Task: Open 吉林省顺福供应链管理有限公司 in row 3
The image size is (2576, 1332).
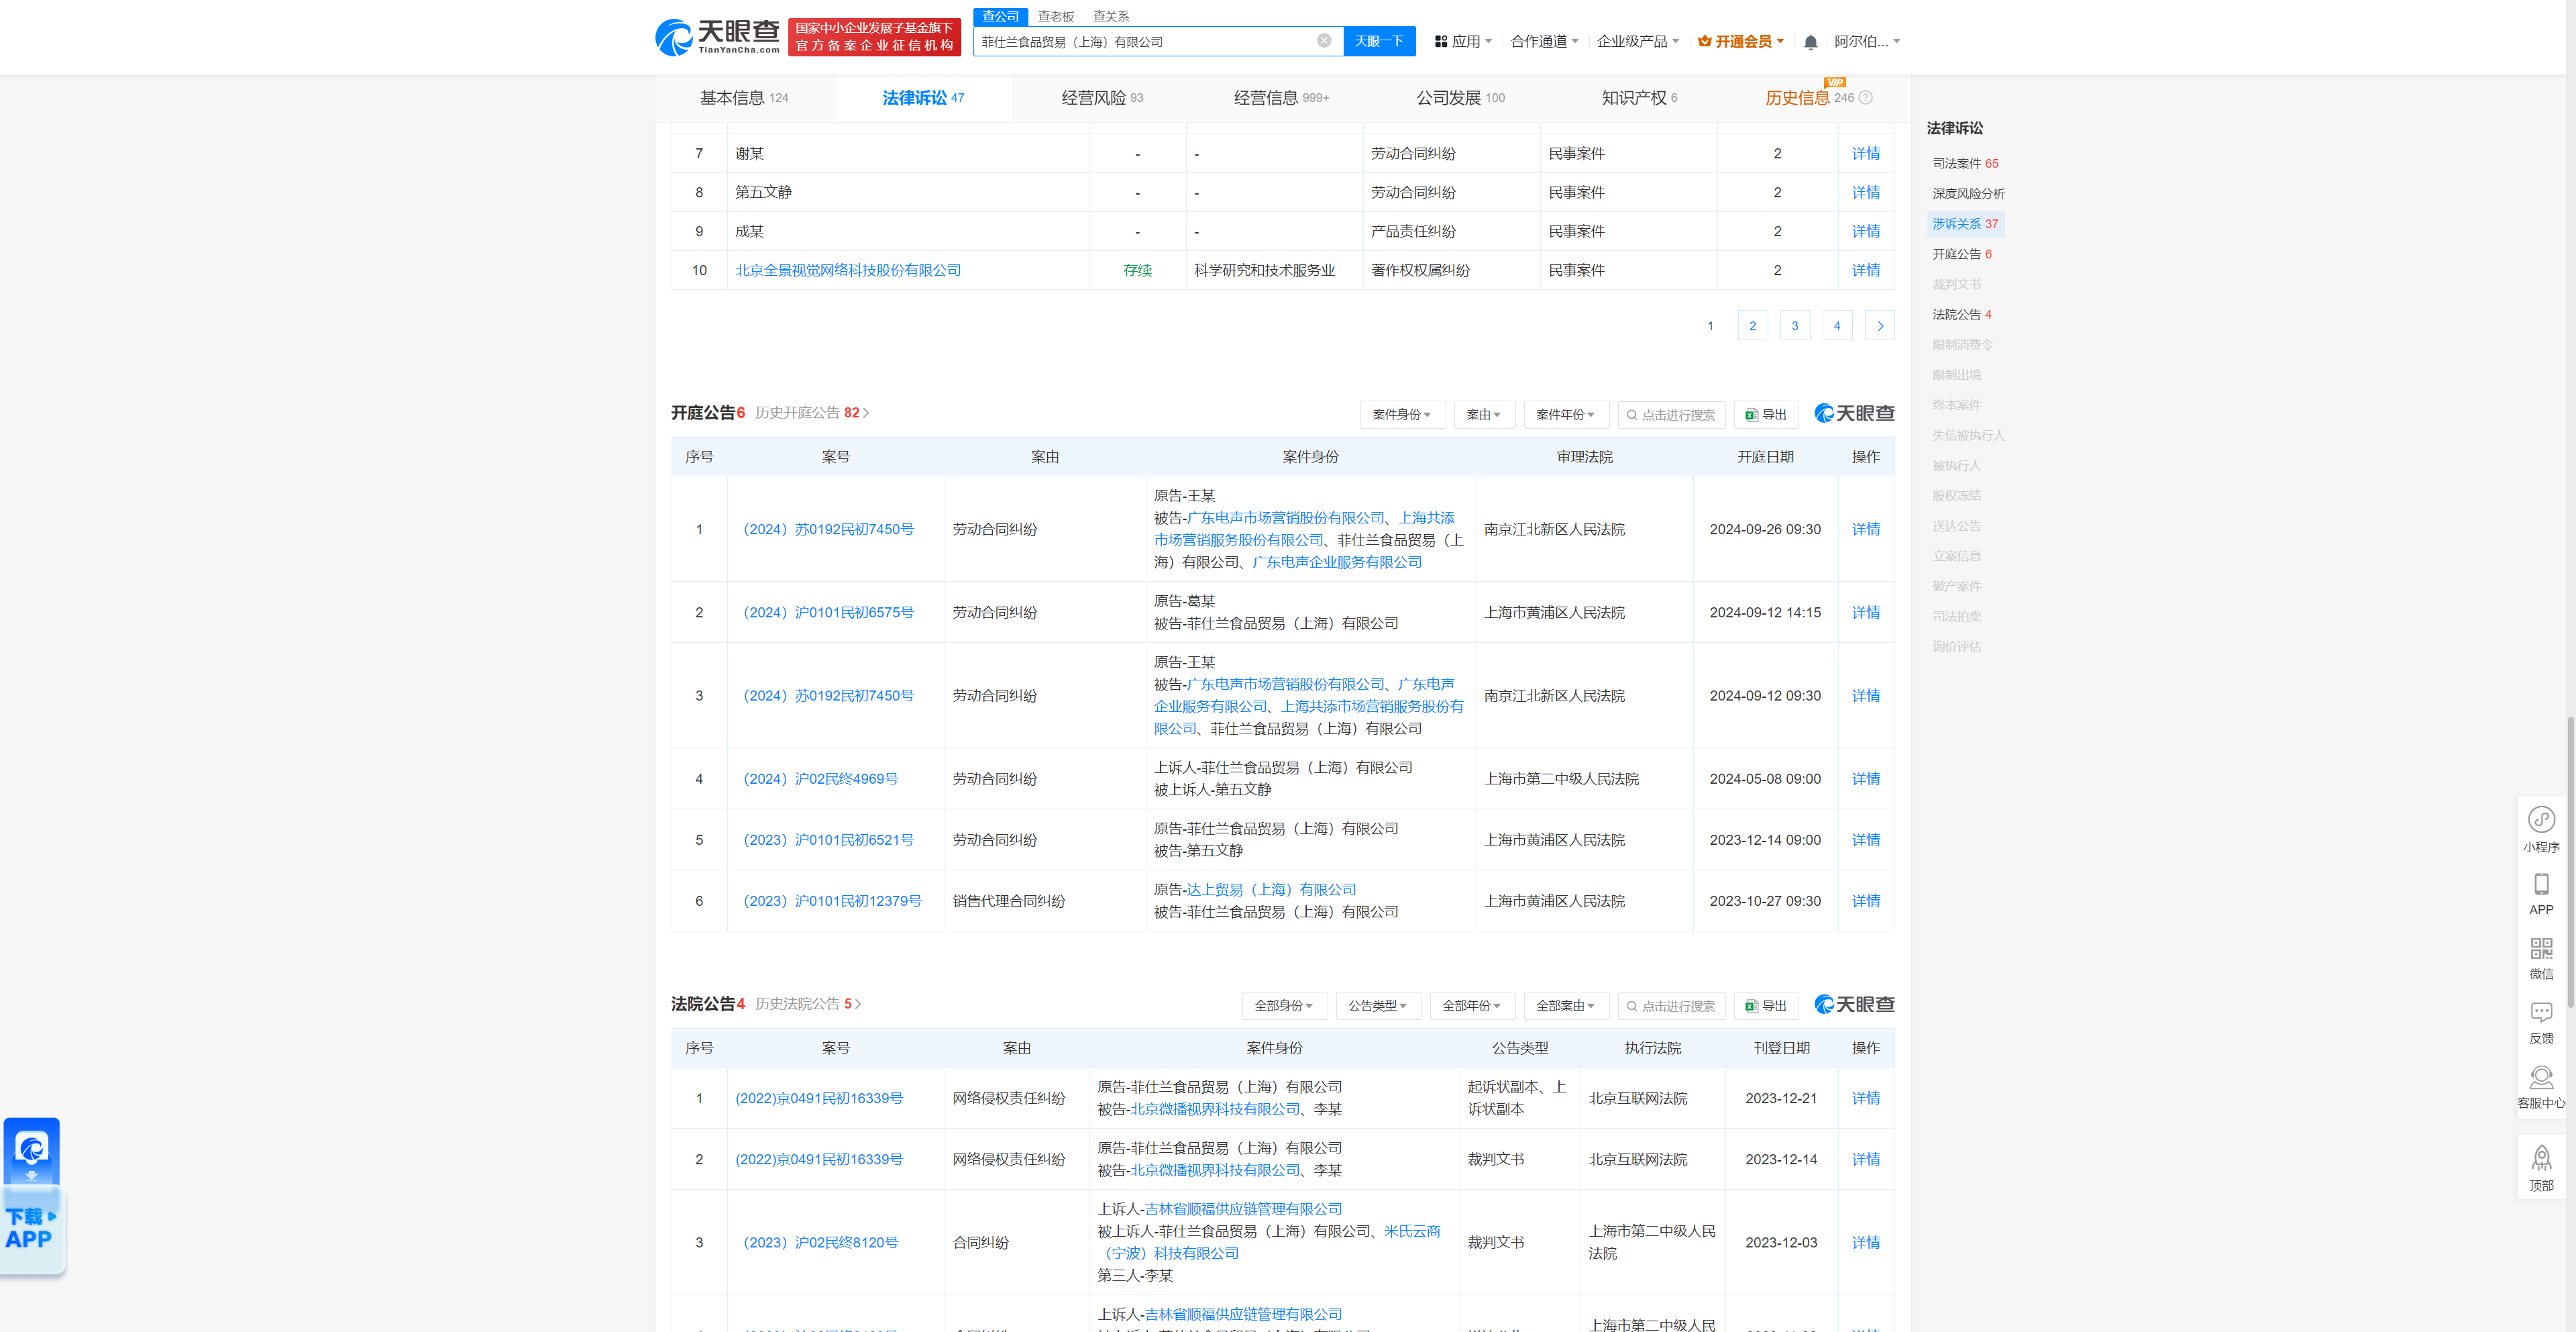Action: [1243, 1209]
